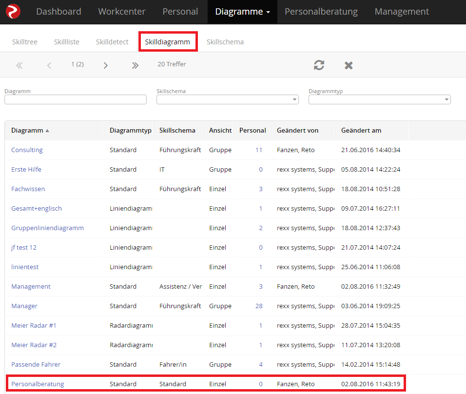Image resolution: width=466 pixels, height=394 pixels.
Task: Open the Management diagram link
Action: pyautogui.click(x=31, y=286)
